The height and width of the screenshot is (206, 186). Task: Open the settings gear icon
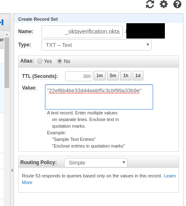click(x=164, y=4)
